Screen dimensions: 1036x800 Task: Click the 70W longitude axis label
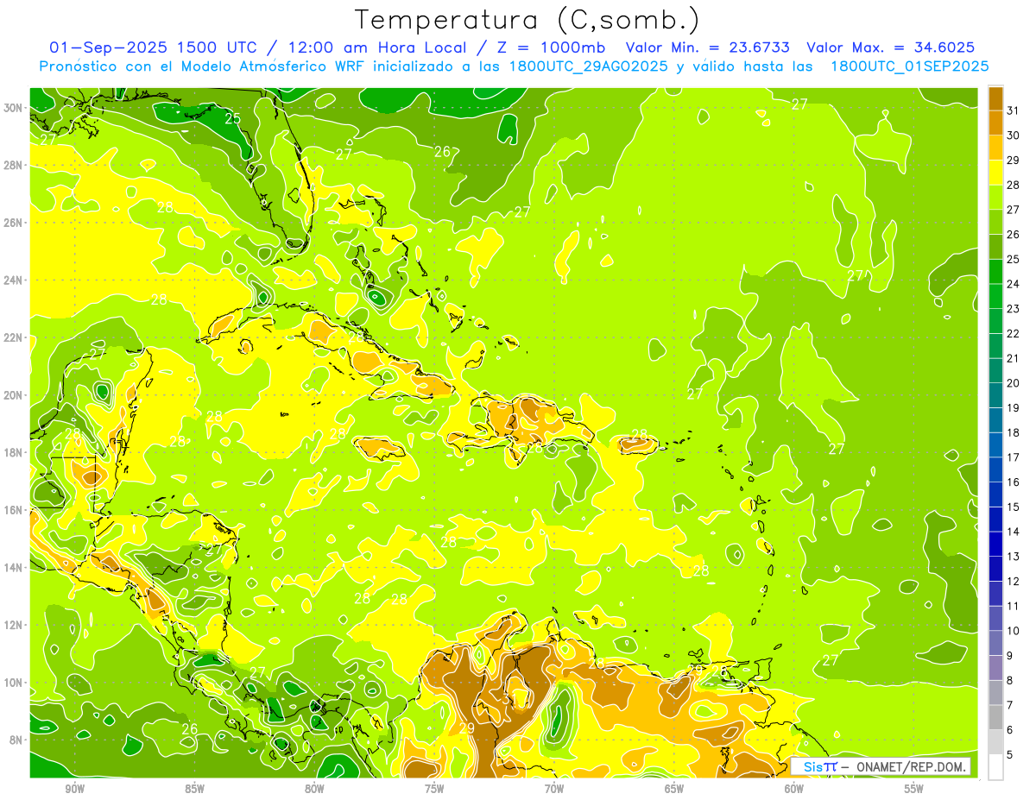tap(554, 789)
